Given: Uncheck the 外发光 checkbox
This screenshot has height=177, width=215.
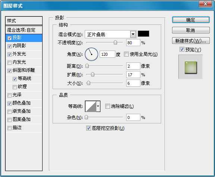Looking at the screenshot, I should pyautogui.click(x=9, y=54).
